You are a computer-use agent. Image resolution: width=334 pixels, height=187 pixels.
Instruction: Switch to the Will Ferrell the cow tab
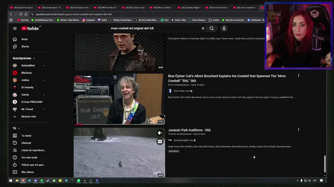coord(105,8)
